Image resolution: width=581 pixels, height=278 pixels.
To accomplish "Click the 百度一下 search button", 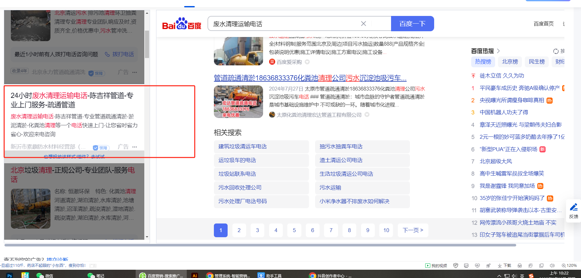I will (412, 24).
